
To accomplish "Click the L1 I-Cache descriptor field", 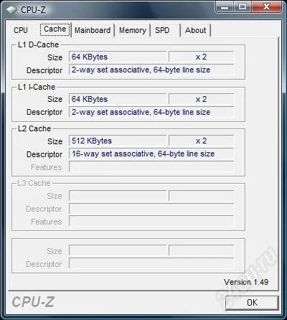I will (x=151, y=112).
